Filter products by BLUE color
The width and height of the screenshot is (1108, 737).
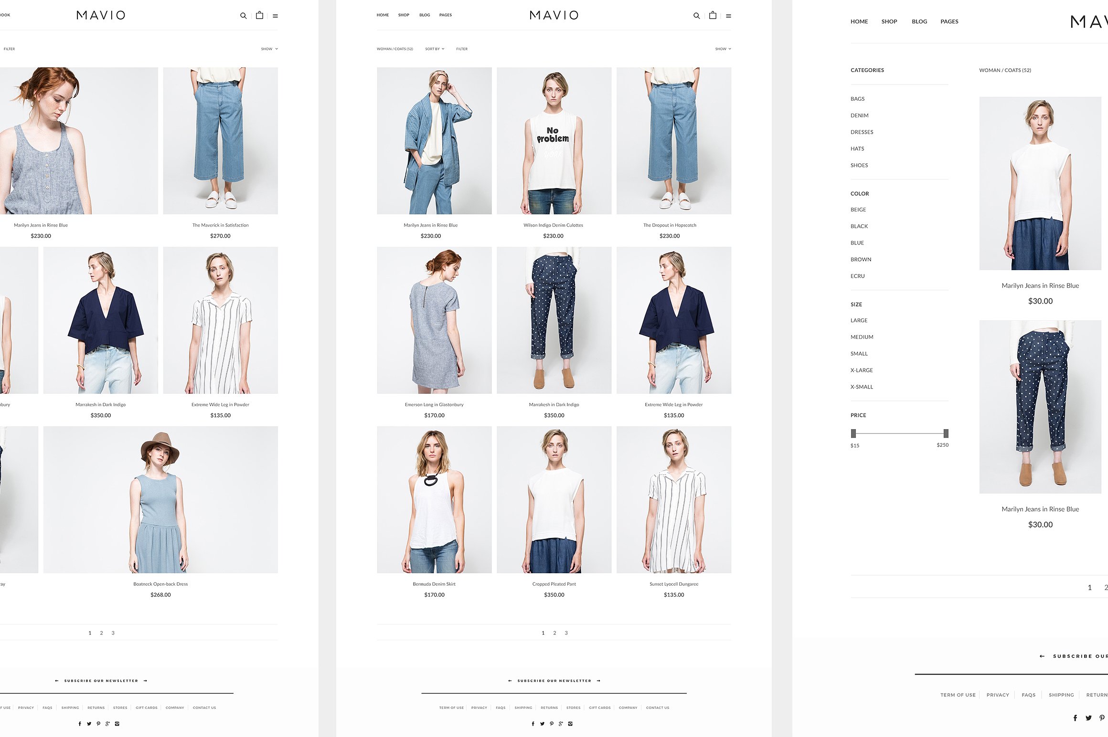pyautogui.click(x=857, y=242)
